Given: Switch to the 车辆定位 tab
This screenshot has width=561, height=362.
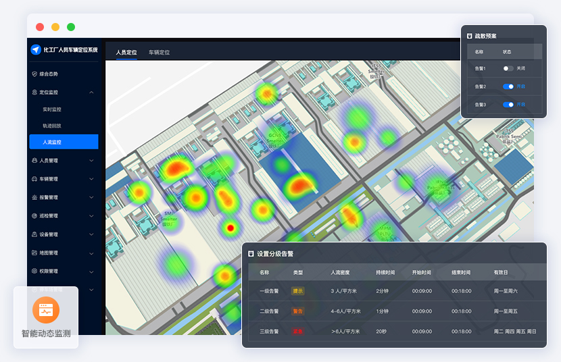Looking at the screenshot, I should (x=159, y=52).
